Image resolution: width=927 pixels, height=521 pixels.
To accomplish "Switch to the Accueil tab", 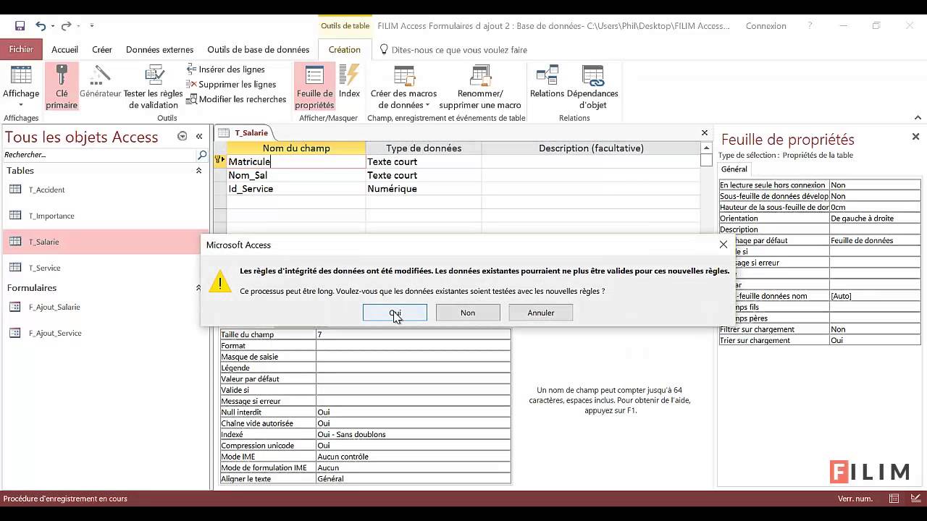I will (65, 50).
